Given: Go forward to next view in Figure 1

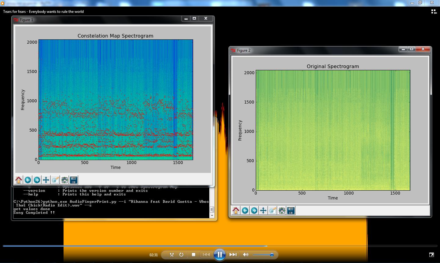Looking at the screenshot, I should pos(37,180).
